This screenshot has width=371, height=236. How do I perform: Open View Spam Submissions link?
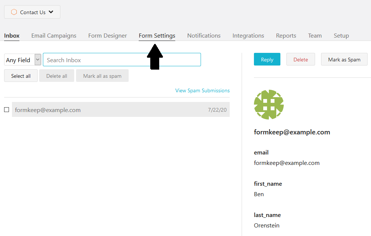tap(202, 91)
